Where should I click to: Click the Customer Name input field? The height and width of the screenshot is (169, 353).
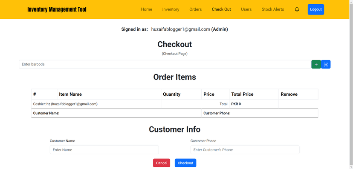point(104,150)
